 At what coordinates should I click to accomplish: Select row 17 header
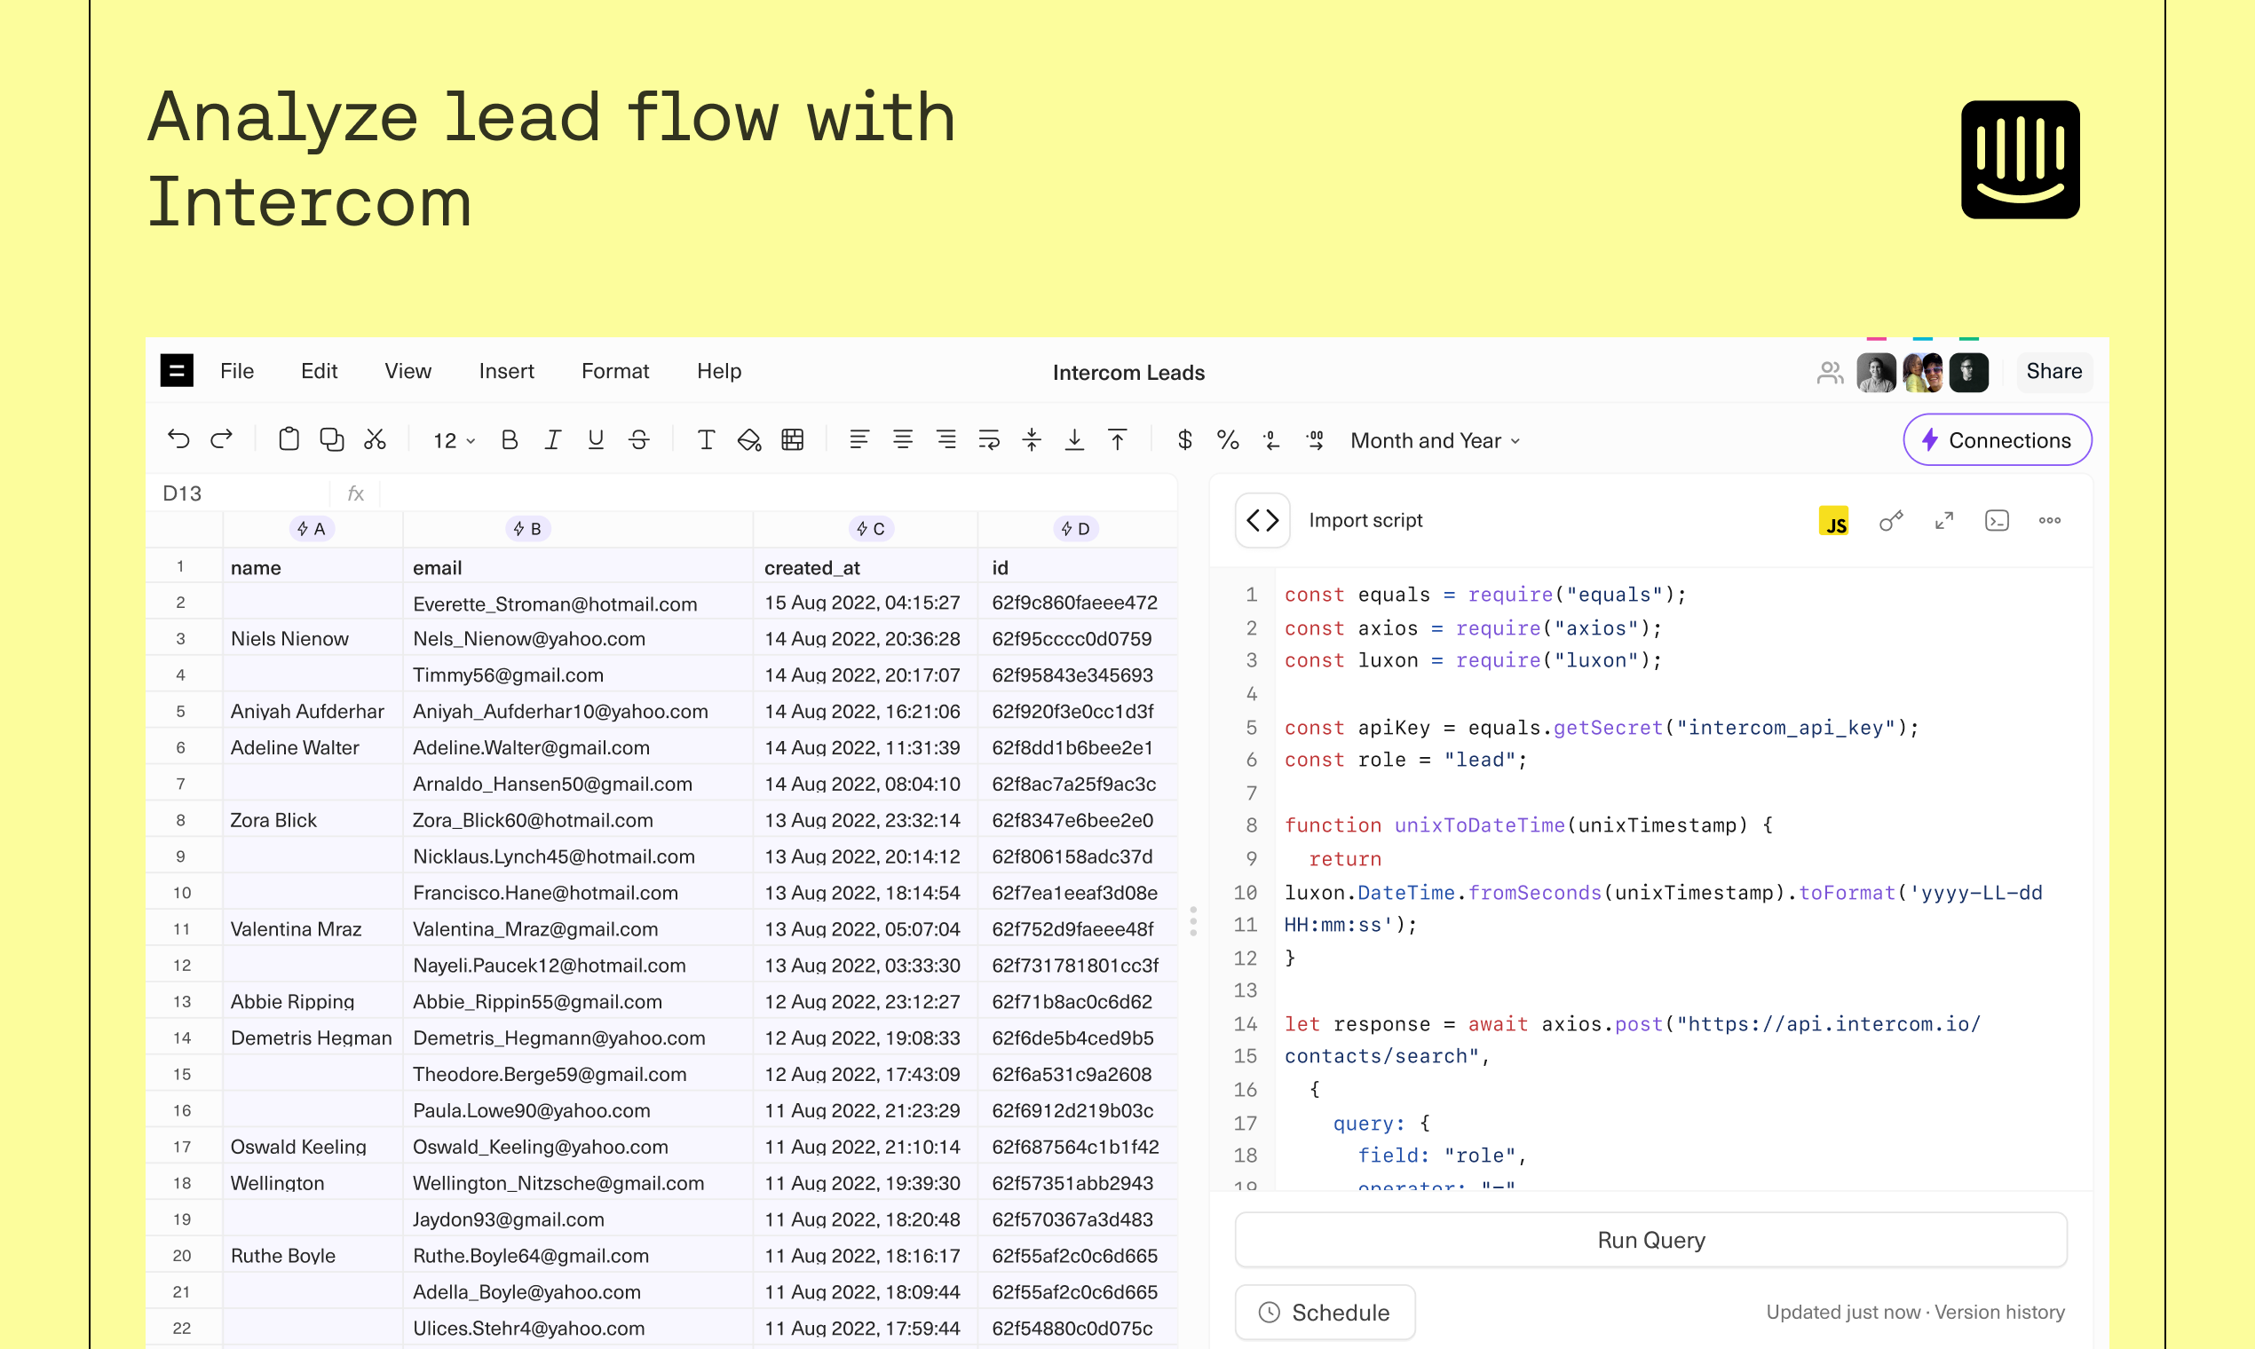(x=183, y=1148)
